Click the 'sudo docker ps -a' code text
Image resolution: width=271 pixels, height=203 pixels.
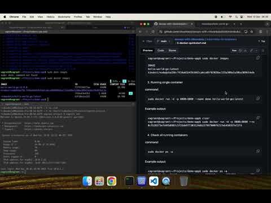coord(160,152)
